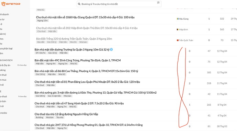This screenshot has height=131, width=237.
Task: Click view count 565 on Hiệp Bình row
Action: pos(222,29)
